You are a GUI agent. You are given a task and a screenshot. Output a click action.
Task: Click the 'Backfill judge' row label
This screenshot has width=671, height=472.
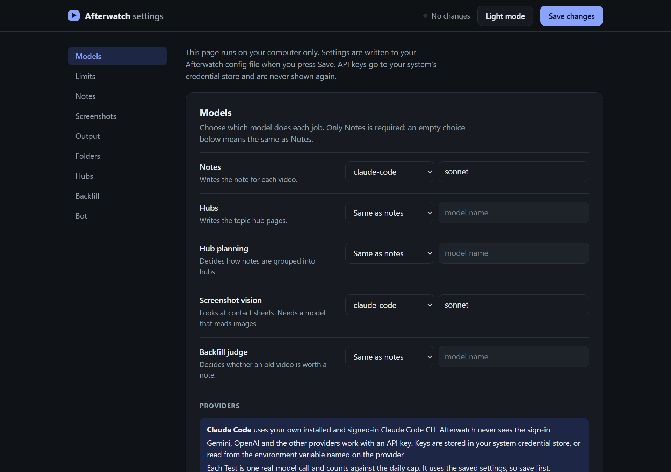point(223,352)
